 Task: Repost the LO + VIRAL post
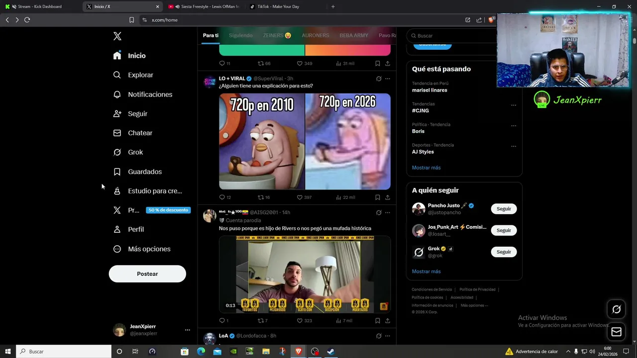tap(264, 197)
